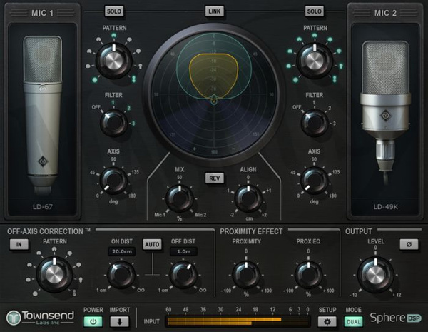Solo microphone 1

point(114,11)
